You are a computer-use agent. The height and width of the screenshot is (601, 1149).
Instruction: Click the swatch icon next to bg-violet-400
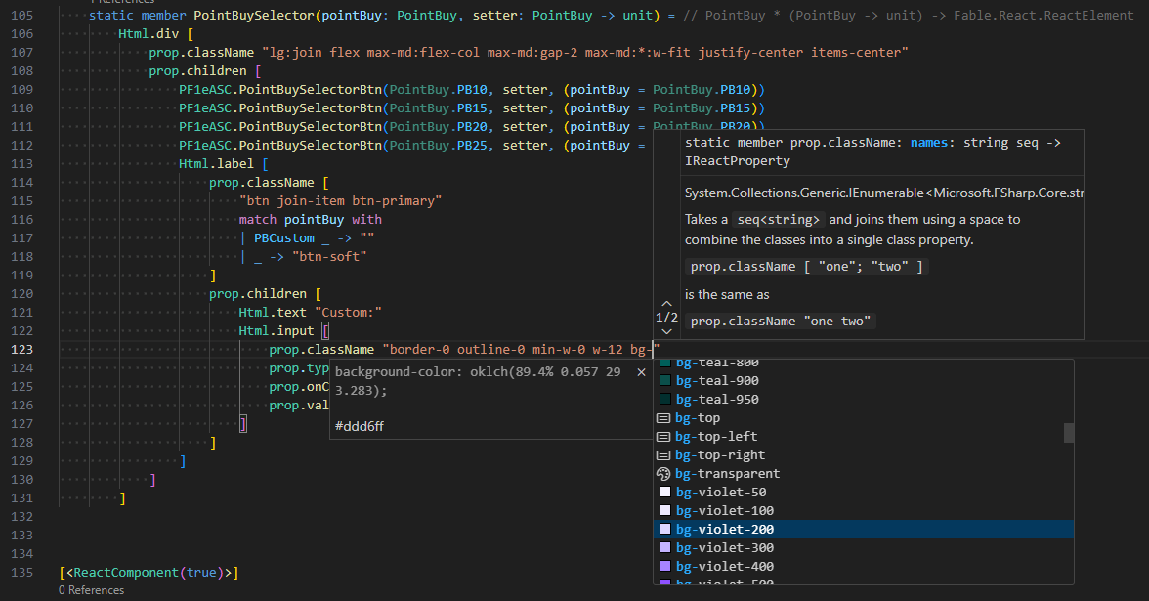[665, 566]
